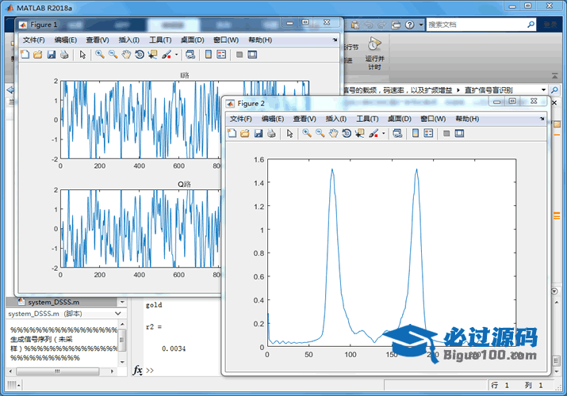Open 插入(I) menu in Figure 2

336,119
